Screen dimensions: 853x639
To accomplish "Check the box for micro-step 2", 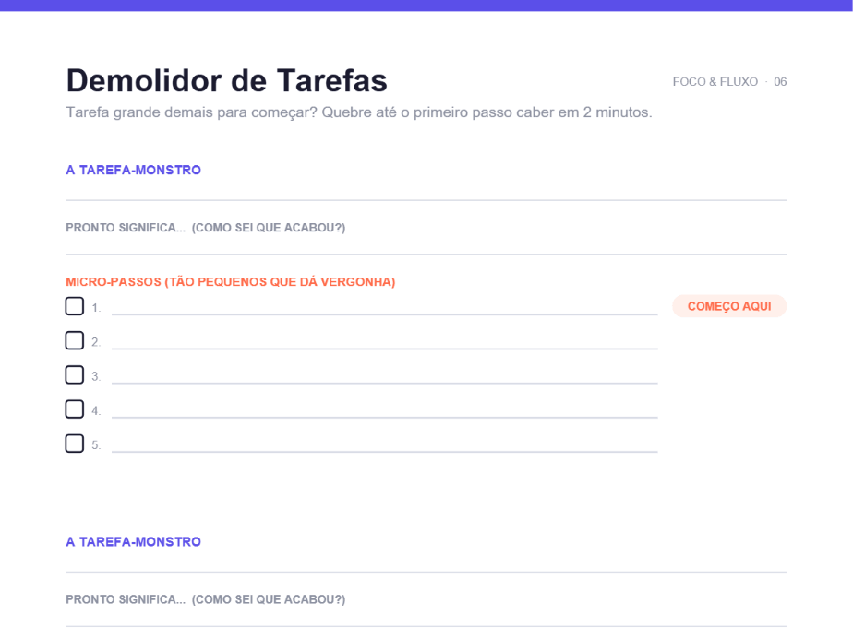I will 75,340.
